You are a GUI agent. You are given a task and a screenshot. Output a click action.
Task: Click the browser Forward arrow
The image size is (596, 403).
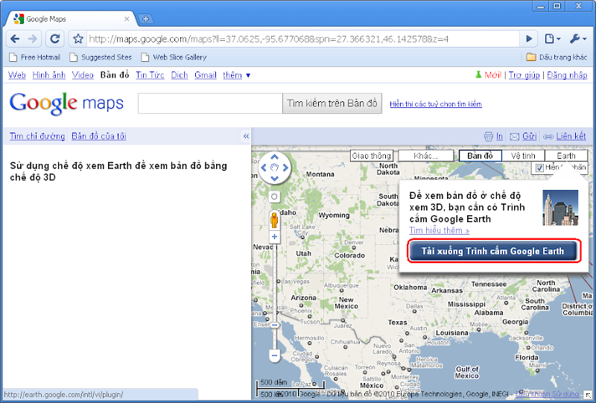[33, 39]
